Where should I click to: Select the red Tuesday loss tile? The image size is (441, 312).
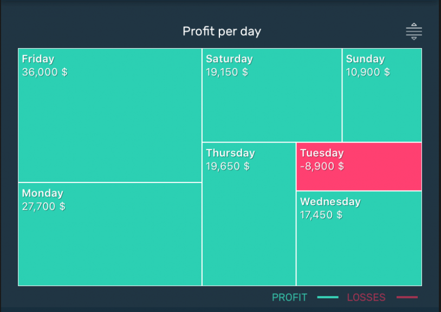[x=359, y=165]
